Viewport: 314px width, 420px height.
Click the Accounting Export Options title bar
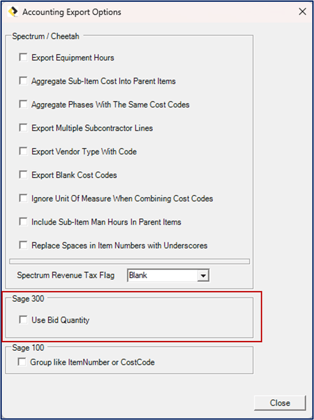pyautogui.click(x=141, y=12)
